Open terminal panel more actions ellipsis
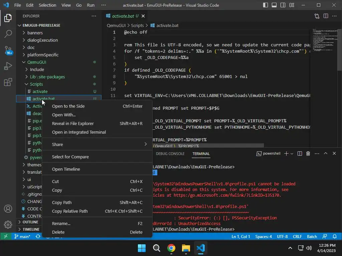The width and height of the screenshot is (342, 256). coord(317,153)
